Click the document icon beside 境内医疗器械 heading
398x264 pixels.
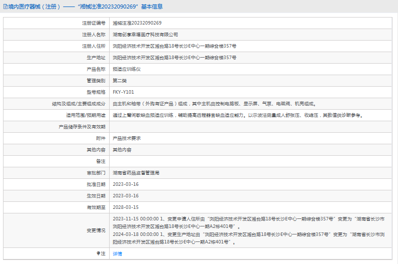click(6, 7)
